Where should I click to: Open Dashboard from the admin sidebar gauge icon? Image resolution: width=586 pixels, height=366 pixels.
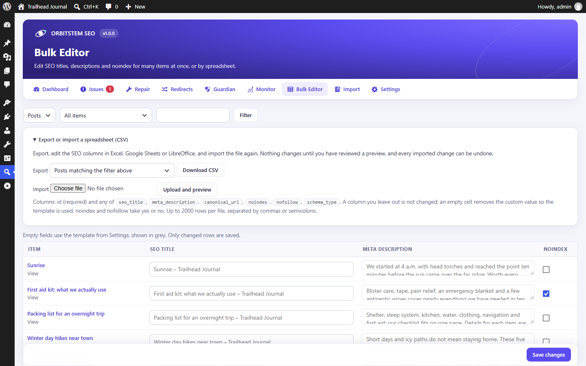[x=7, y=25]
